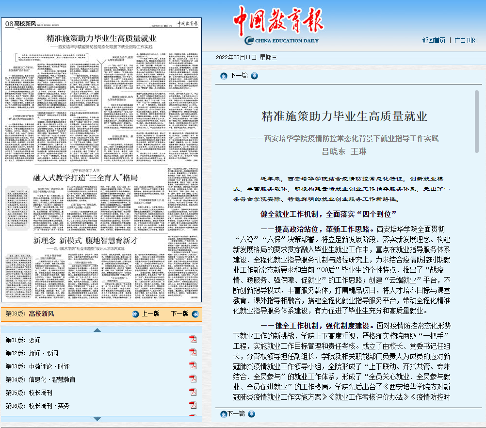Click 新理念 新模式 腹地智慧育新才 article in thumbnail
Viewport: 486px width, 428px height.
(x=85, y=240)
